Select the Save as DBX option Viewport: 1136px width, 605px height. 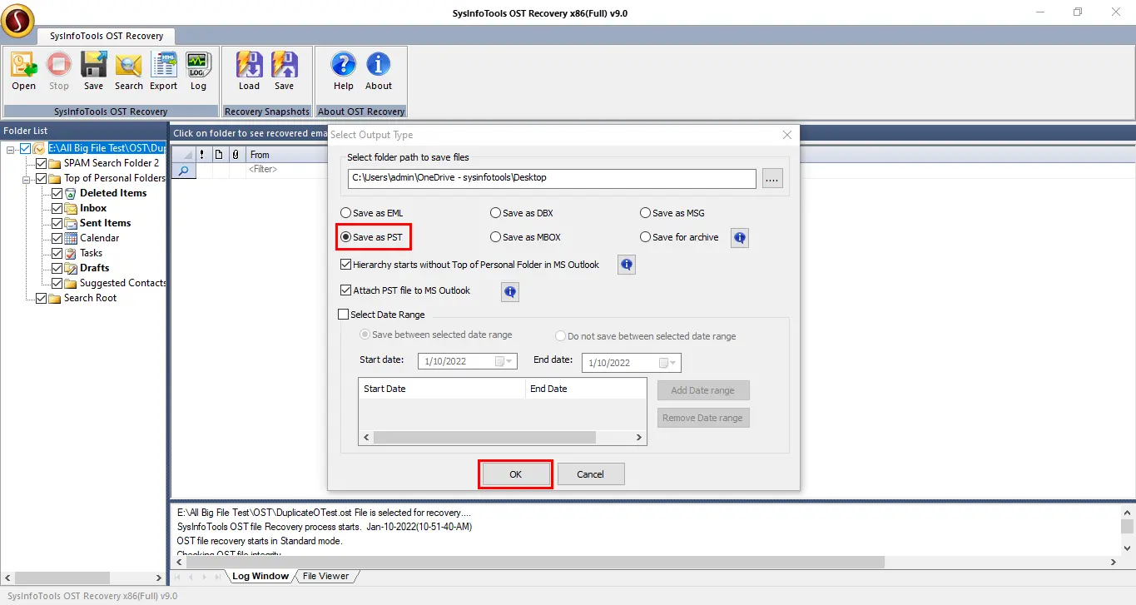point(496,213)
